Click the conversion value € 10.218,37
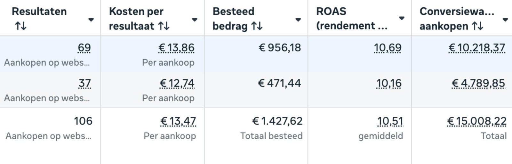512x164 pixels. click(x=477, y=48)
